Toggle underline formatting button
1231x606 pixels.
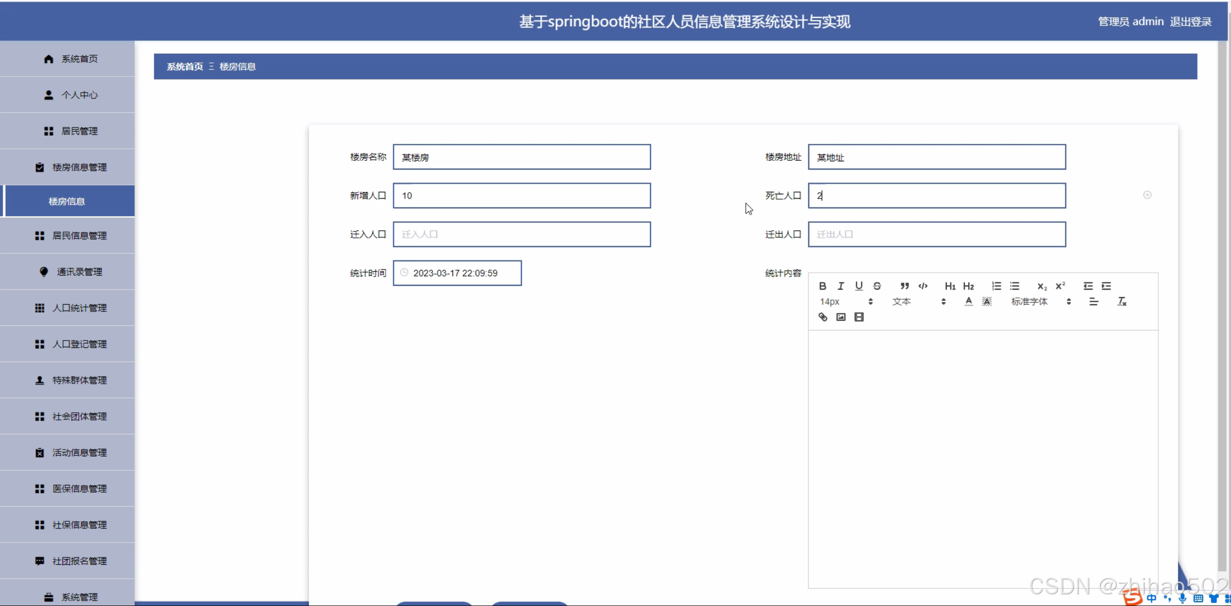[859, 286]
